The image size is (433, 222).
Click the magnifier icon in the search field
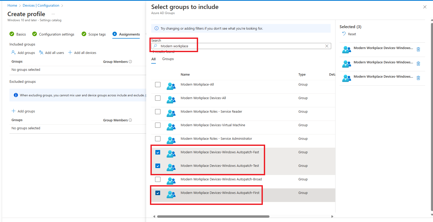pyautogui.click(x=155, y=46)
